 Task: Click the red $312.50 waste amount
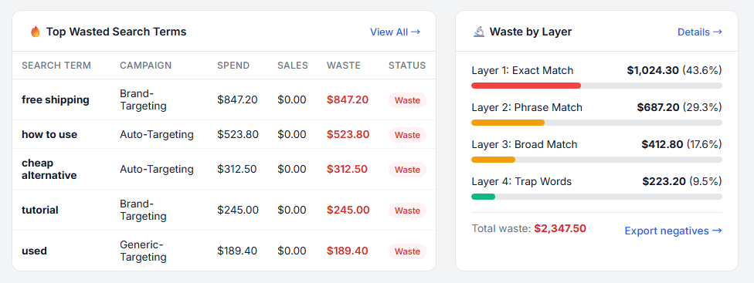click(x=347, y=170)
